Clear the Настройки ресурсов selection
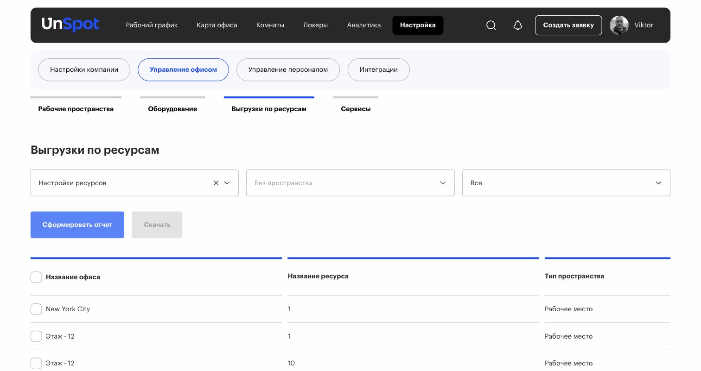This screenshot has width=701, height=371. point(216,183)
